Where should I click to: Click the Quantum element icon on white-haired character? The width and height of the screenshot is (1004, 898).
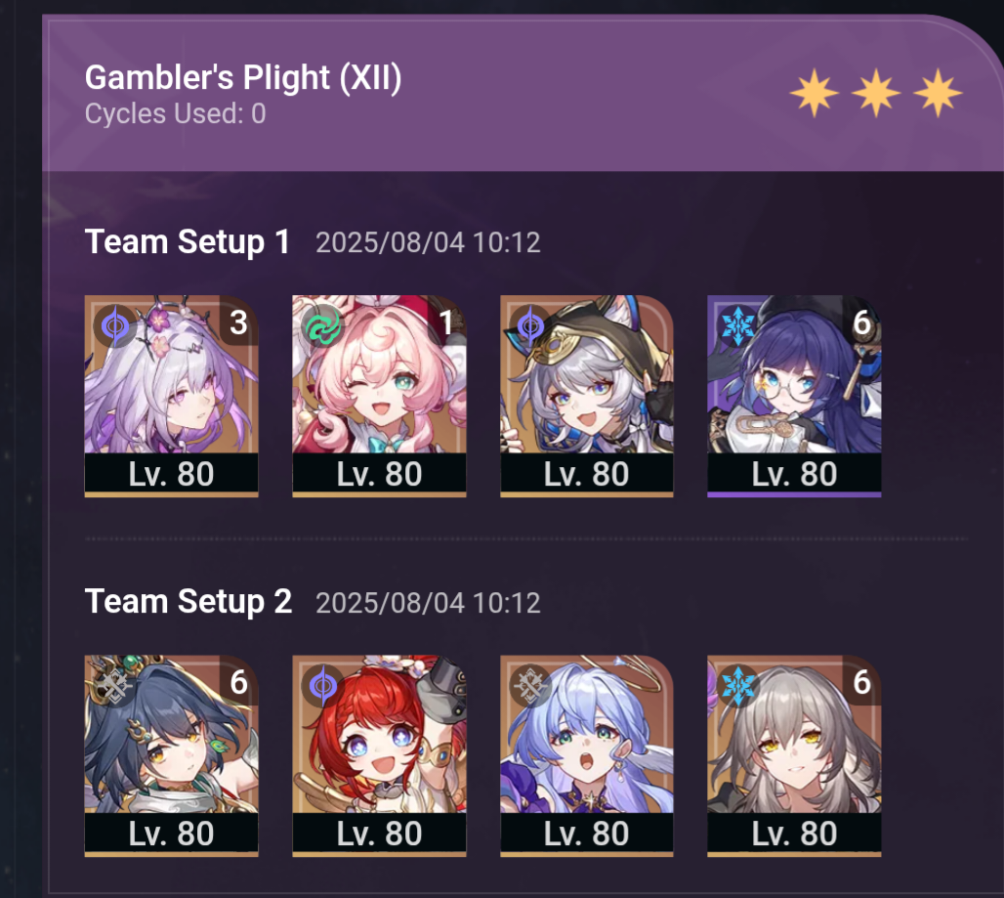click(x=115, y=326)
